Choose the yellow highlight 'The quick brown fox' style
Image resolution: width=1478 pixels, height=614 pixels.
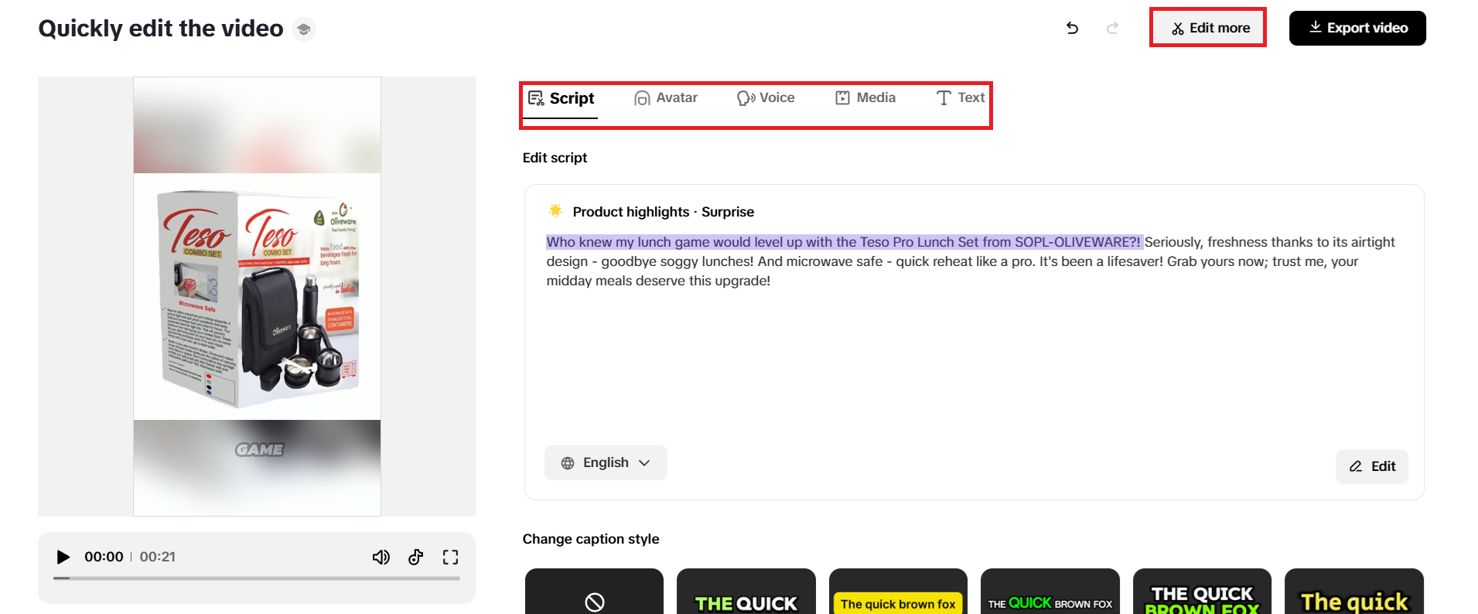click(x=898, y=592)
